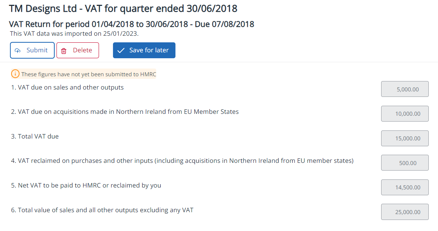This screenshot has width=438, height=231.
Task: Click the VAT Return period heading
Action: point(131,24)
